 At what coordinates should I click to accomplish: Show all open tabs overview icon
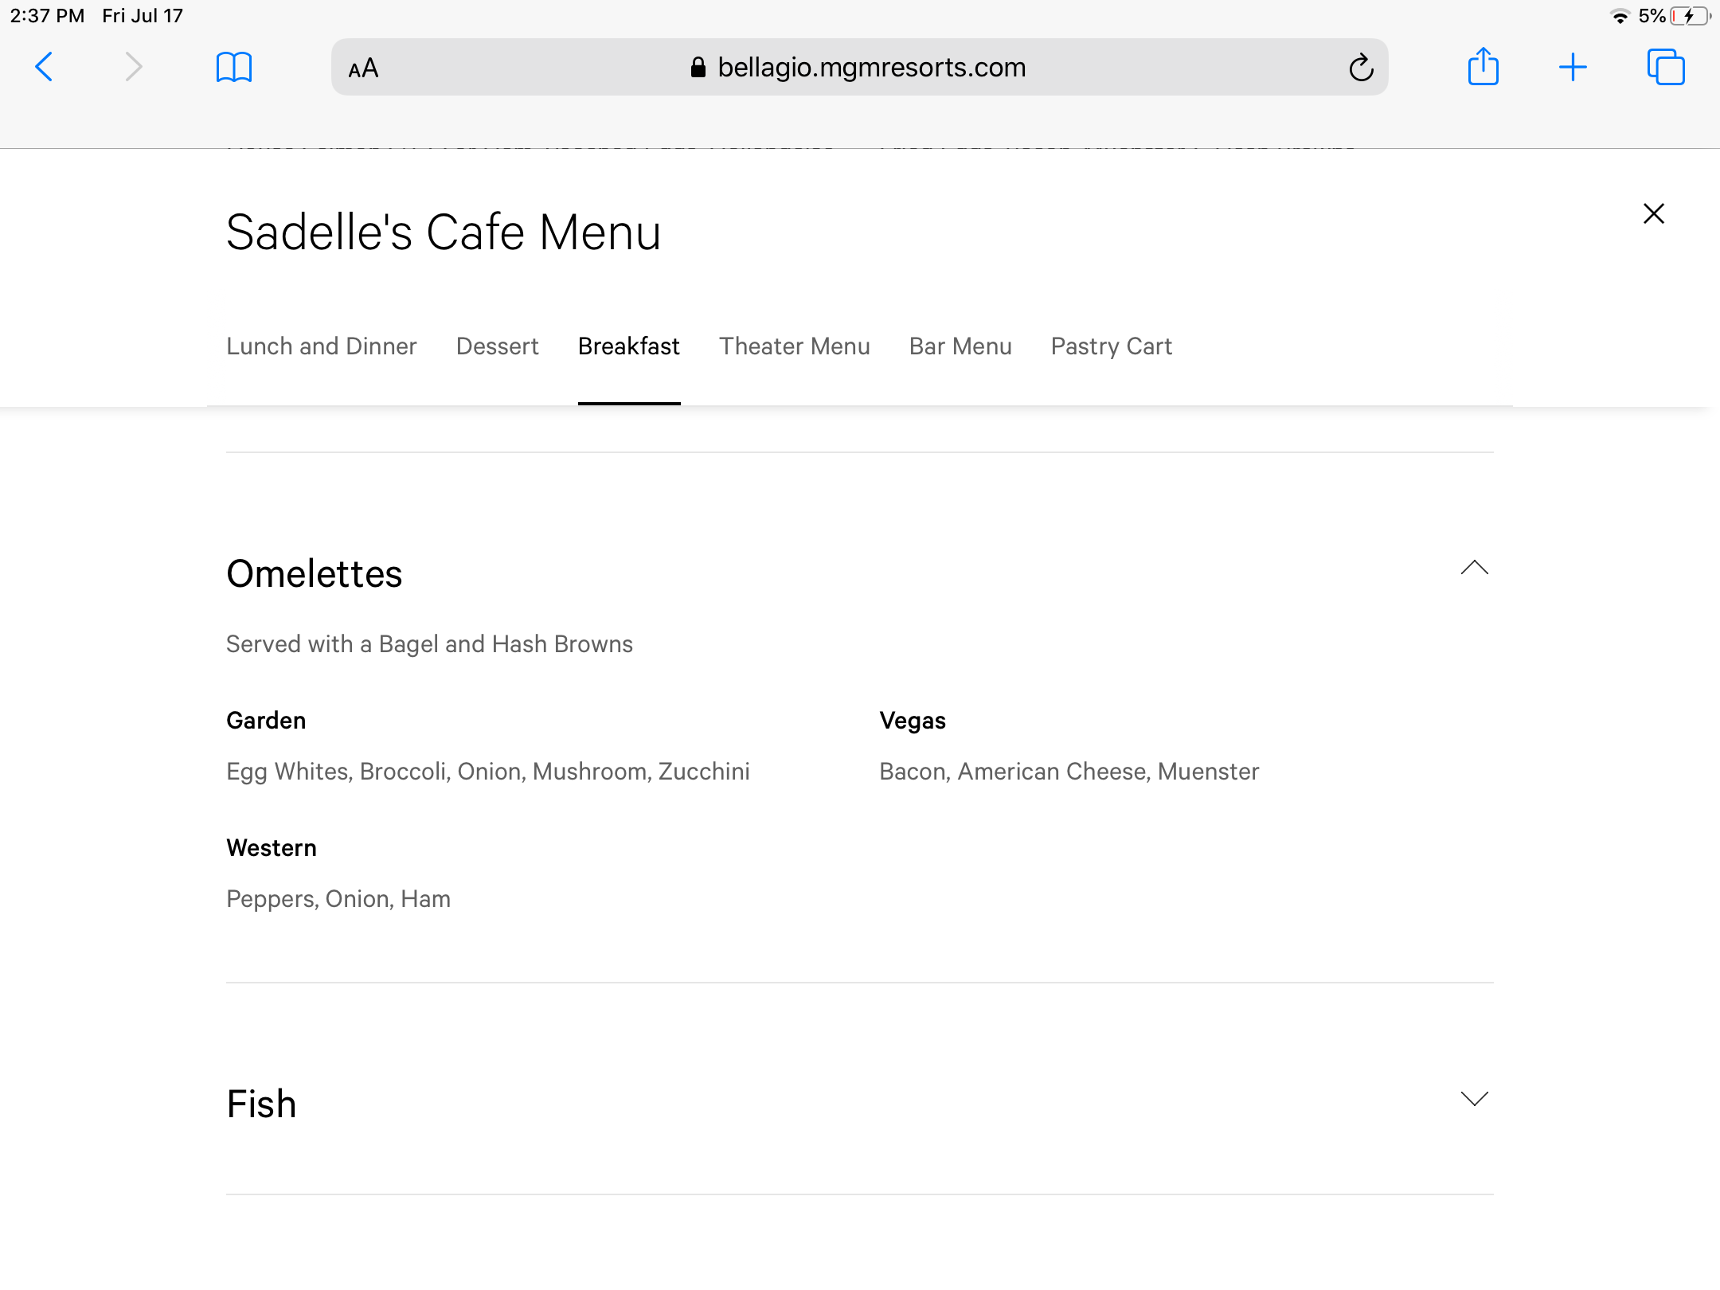(x=1666, y=67)
